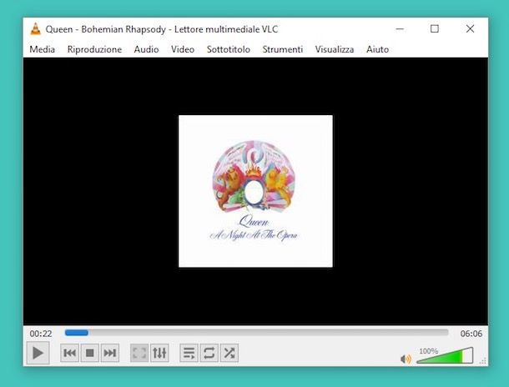Stop playback with the square button

tap(89, 353)
